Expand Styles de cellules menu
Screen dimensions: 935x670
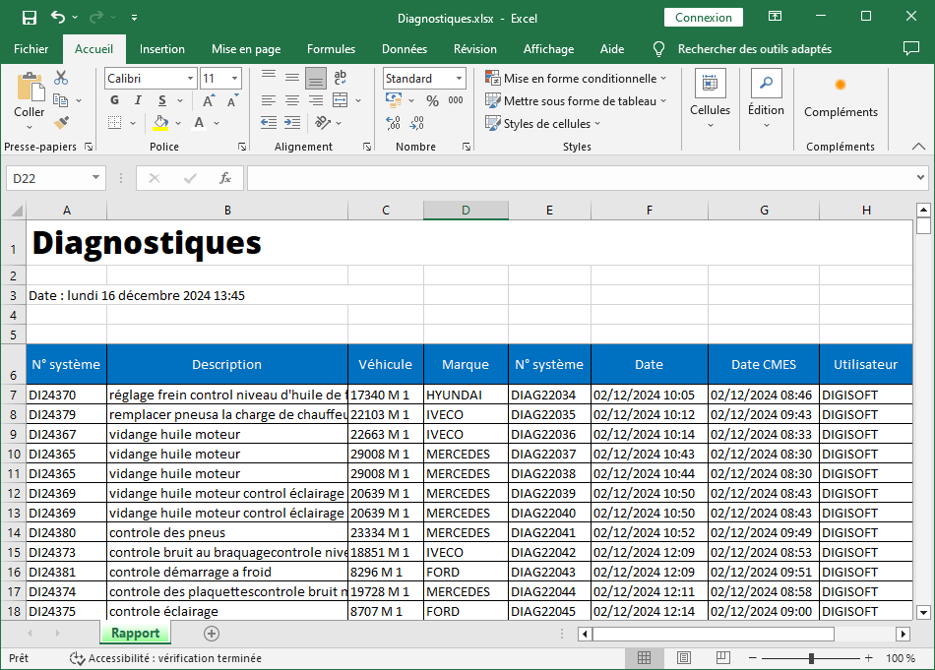click(x=543, y=123)
